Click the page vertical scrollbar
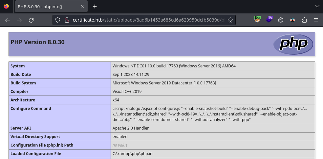The width and height of the screenshot is (323, 159). pos(321,98)
